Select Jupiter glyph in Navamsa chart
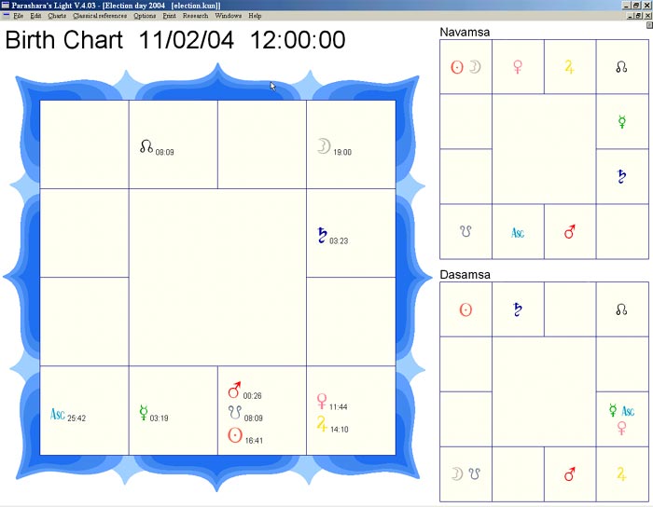The width and height of the screenshot is (653, 507). coord(569,67)
